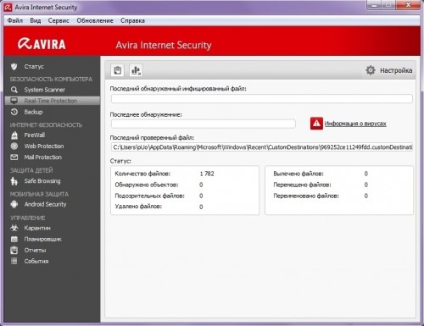Show the Карантин quarantine section
The height and width of the screenshot is (326, 424).
(37, 228)
